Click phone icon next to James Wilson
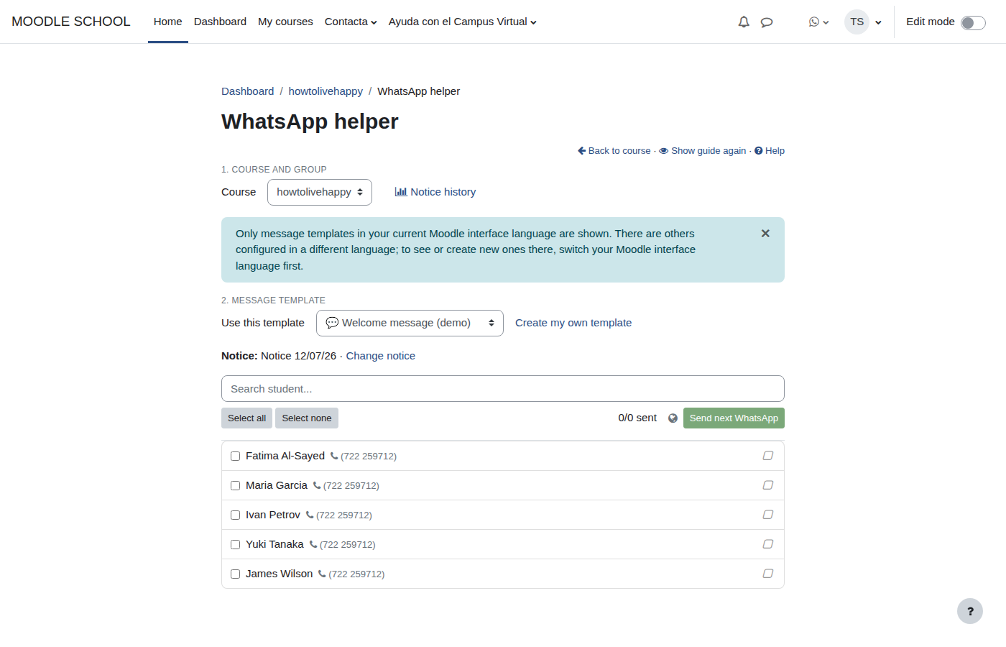This screenshot has width=1006, height=647. [322, 574]
